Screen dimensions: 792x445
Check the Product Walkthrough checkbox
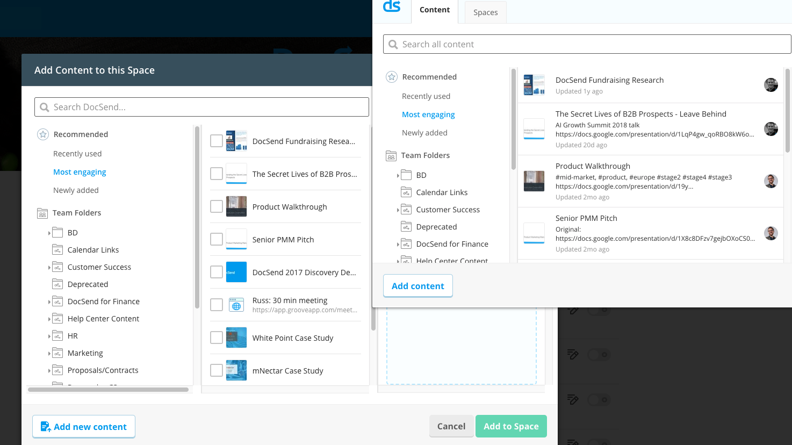217,206
